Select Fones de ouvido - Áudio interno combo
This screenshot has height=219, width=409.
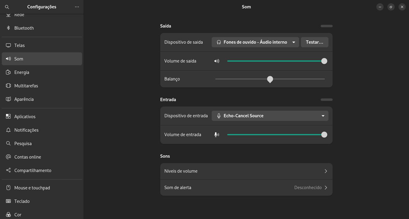(255, 42)
